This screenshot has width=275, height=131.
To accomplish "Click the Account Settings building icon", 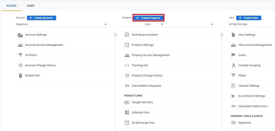I will [20, 35].
